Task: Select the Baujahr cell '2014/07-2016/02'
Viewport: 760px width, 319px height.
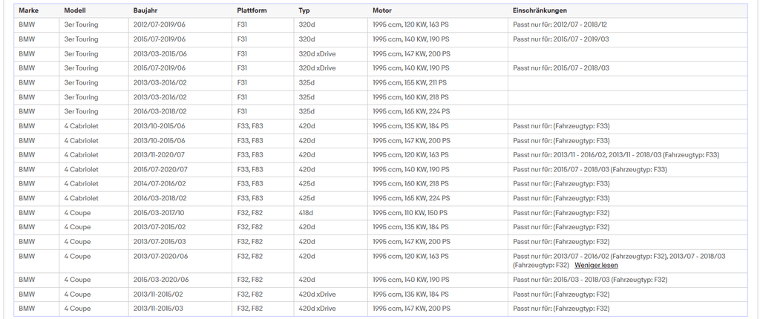Action: pos(160,184)
